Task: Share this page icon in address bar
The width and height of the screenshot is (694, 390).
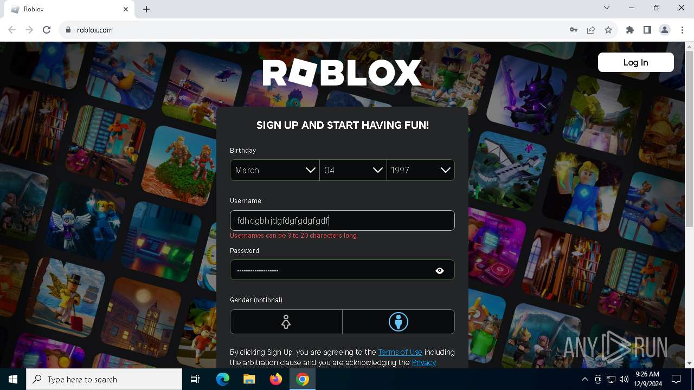Action: [591, 30]
